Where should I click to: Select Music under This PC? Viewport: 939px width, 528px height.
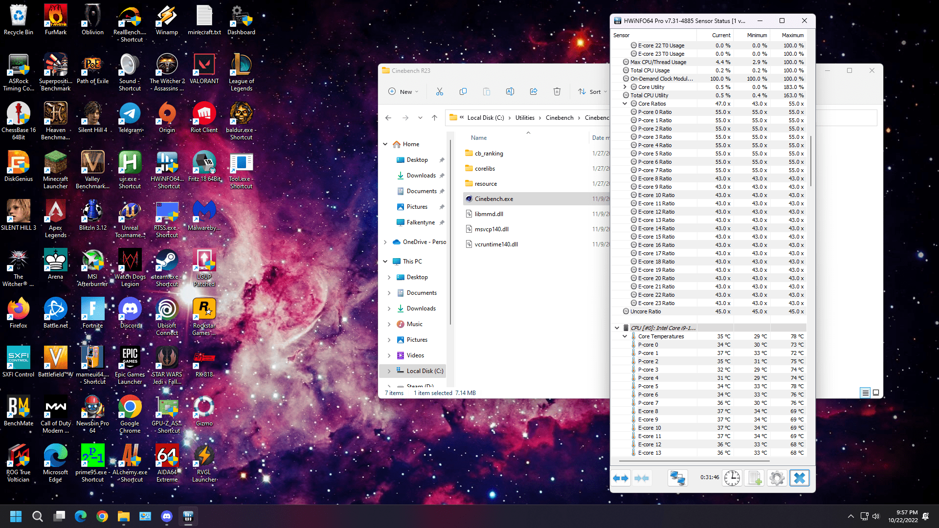pyautogui.click(x=415, y=324)
